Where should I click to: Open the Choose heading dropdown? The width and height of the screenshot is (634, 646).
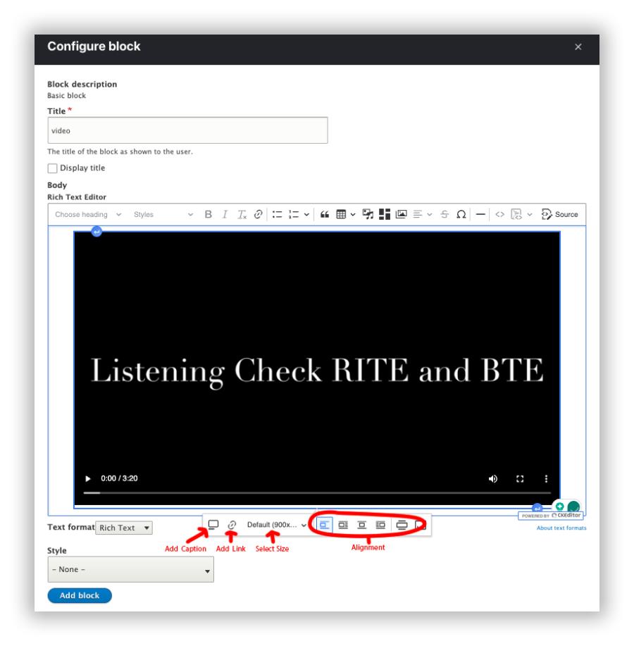[88, 215]
